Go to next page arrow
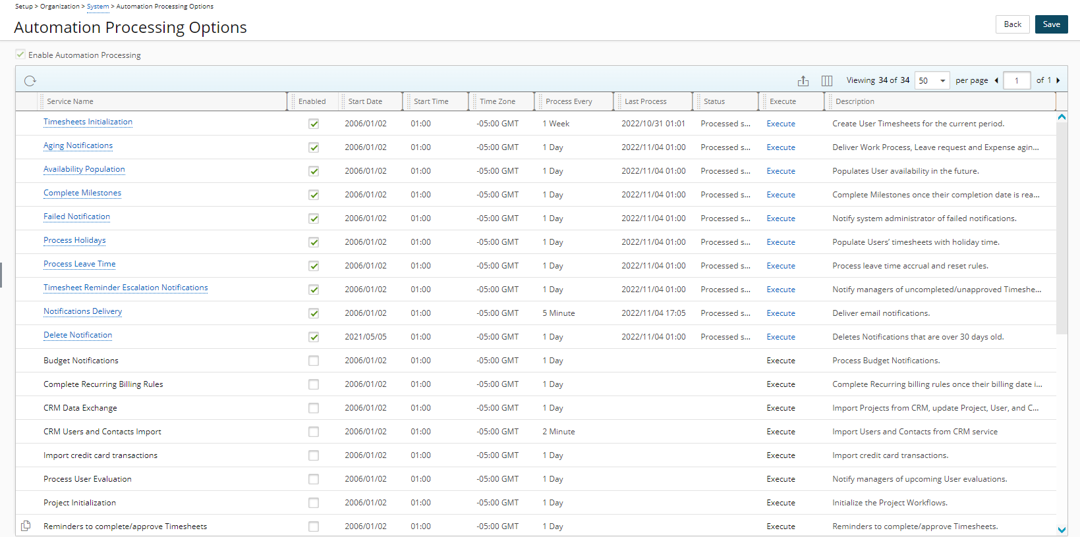 coord(1058,80)
